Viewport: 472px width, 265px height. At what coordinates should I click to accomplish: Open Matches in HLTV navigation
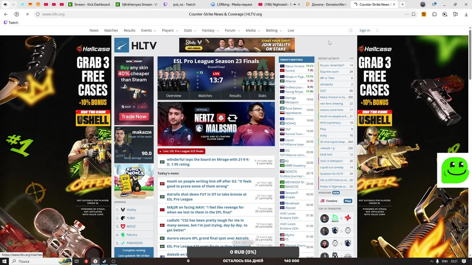click(x=111, y=30)
